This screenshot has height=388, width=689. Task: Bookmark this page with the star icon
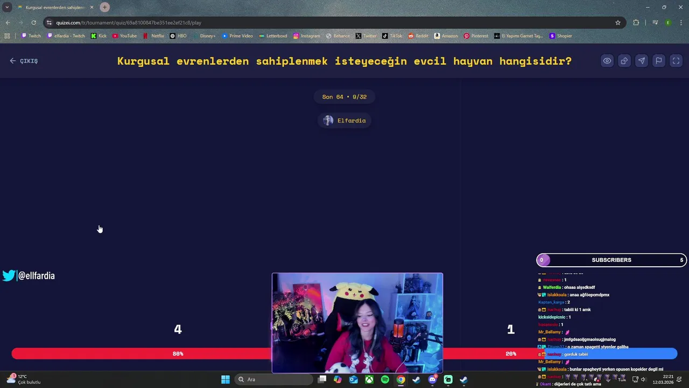click(x=618, y=23)
